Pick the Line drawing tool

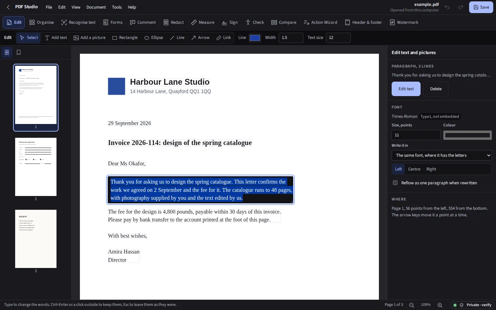pos(177,38)
